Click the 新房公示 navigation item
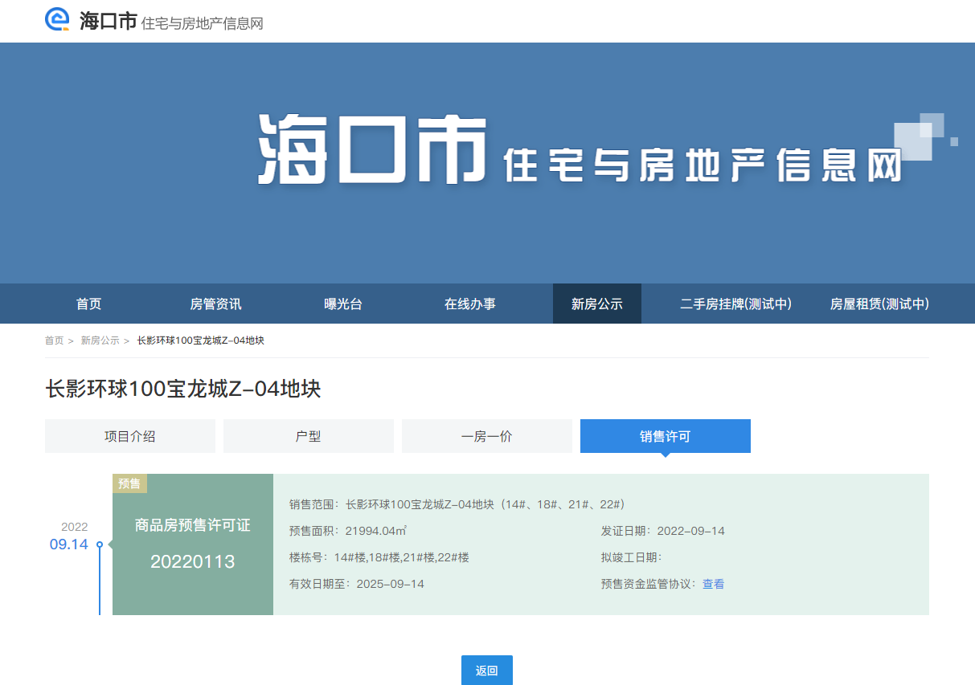975x685 pixels. [596, 304]
